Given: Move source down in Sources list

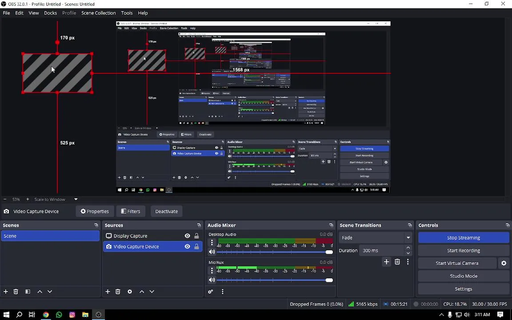Looking at the screenshot, I should 152,292.
